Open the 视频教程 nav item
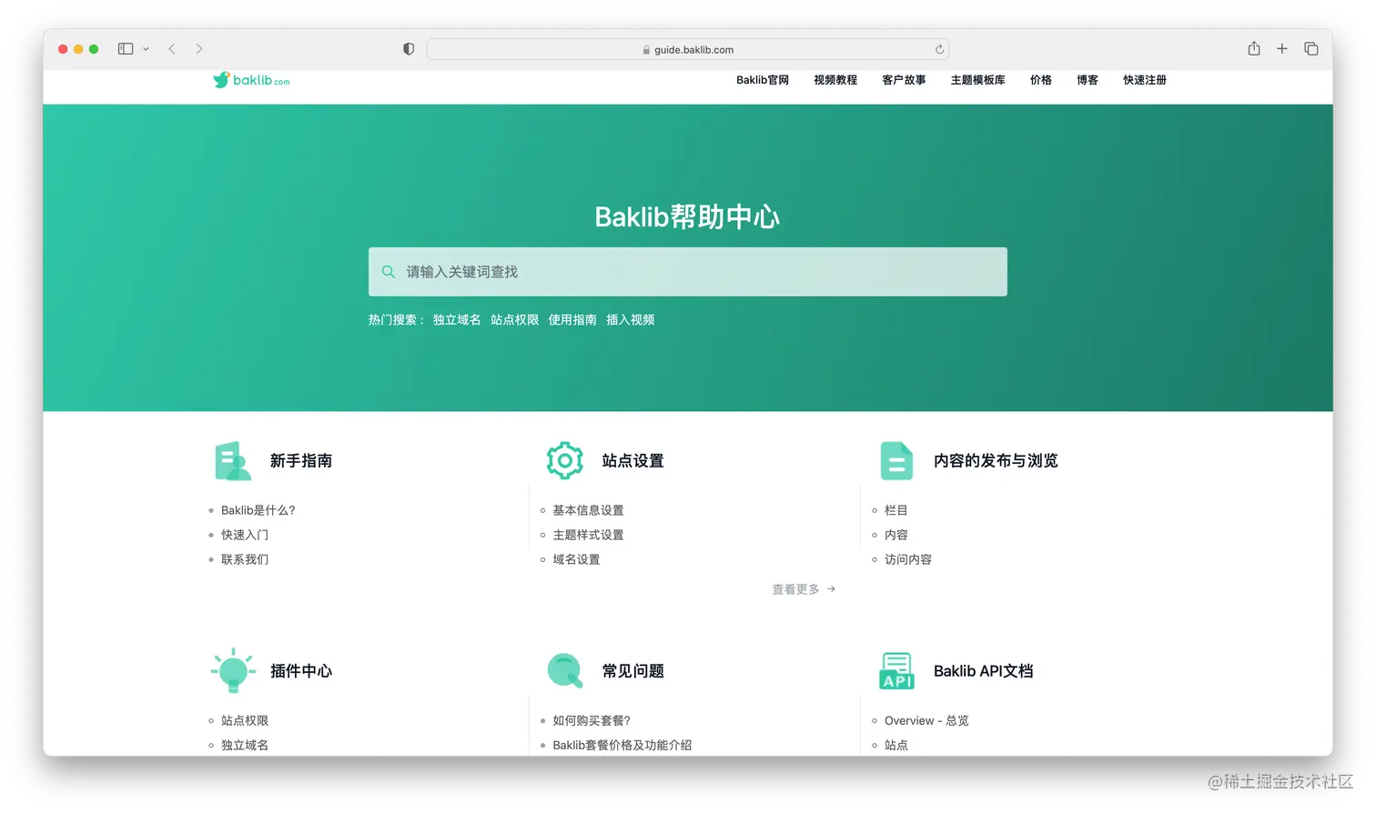Viewport: 1376px width, 813px height. click(835, 80)
